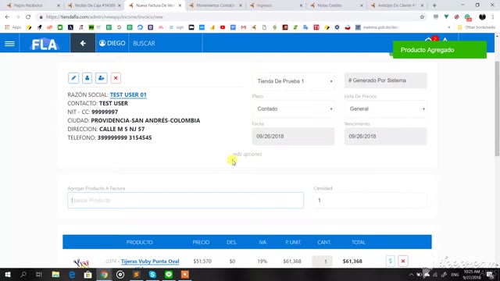Click the Tijeras Vuby Punta Oval link
Viewport: 500px width, 281px height.
(x=150, y=261)
